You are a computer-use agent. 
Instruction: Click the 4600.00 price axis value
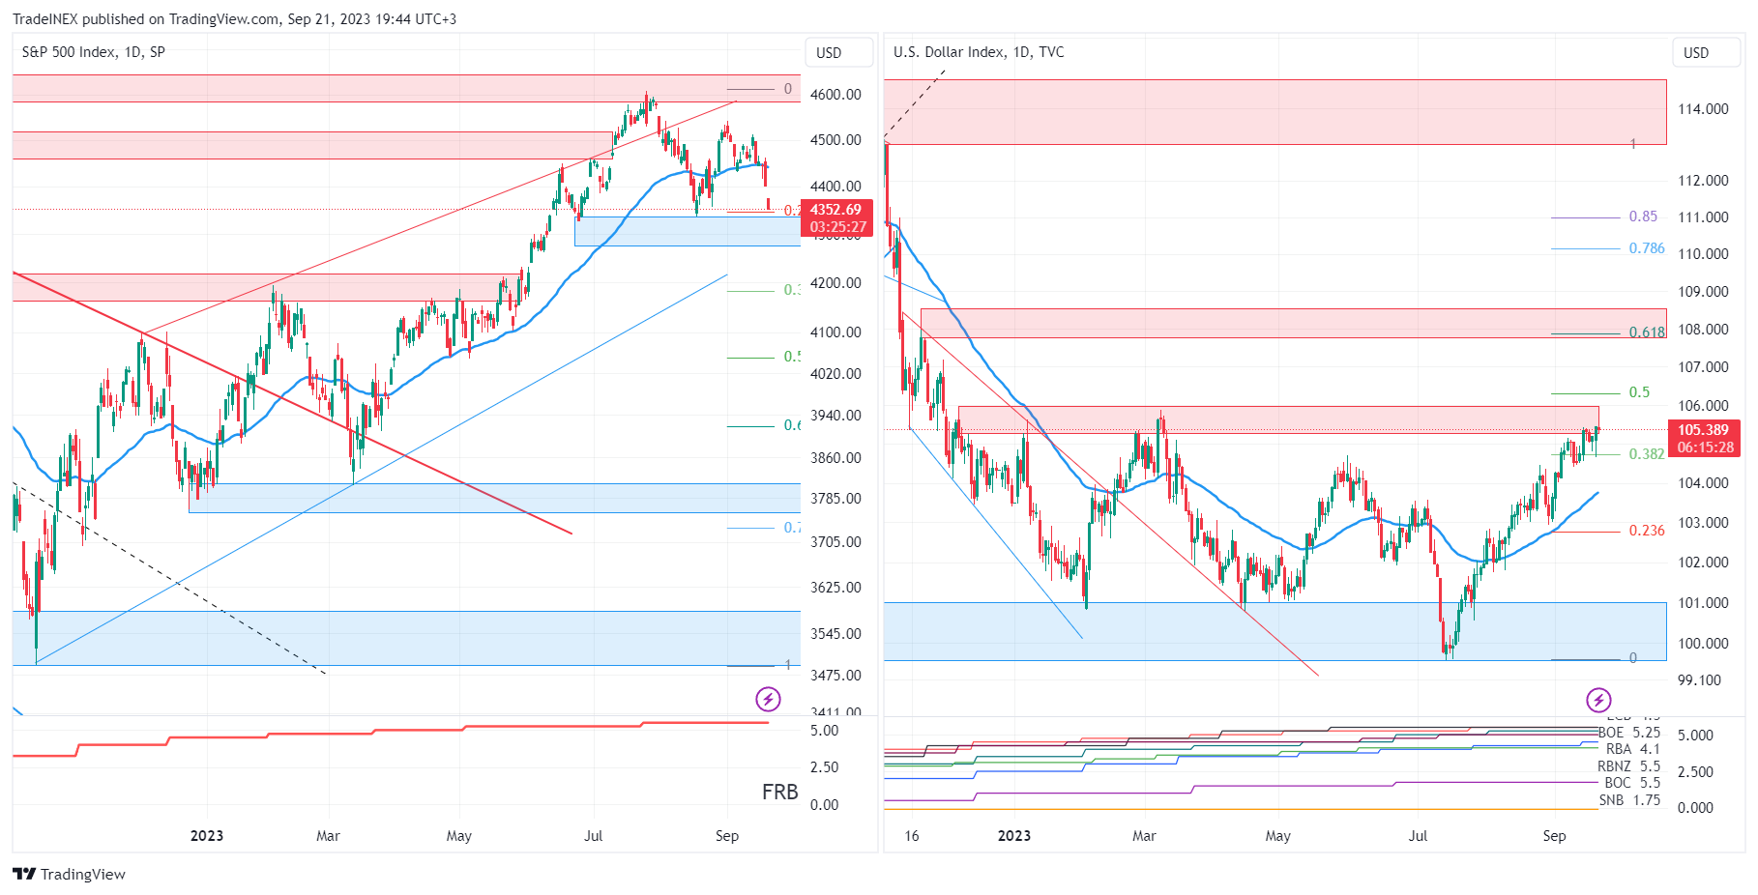coord(835,95)
